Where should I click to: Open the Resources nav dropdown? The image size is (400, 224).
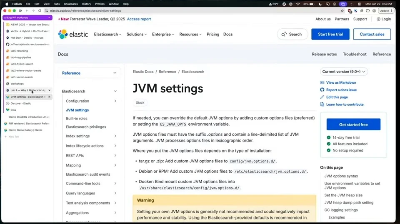[190, 34]
